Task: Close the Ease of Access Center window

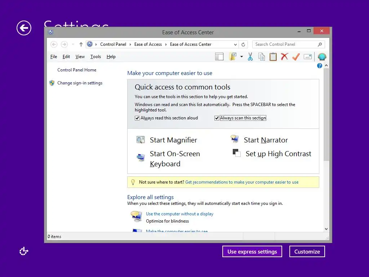Action: tap(321, 31)
